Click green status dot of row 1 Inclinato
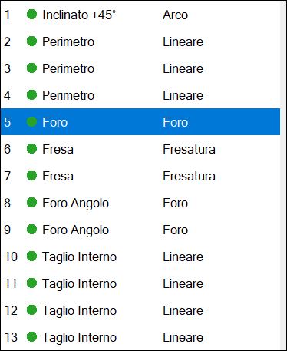Image resolution: width=287 pixels, height=351 pixels. 31,15
